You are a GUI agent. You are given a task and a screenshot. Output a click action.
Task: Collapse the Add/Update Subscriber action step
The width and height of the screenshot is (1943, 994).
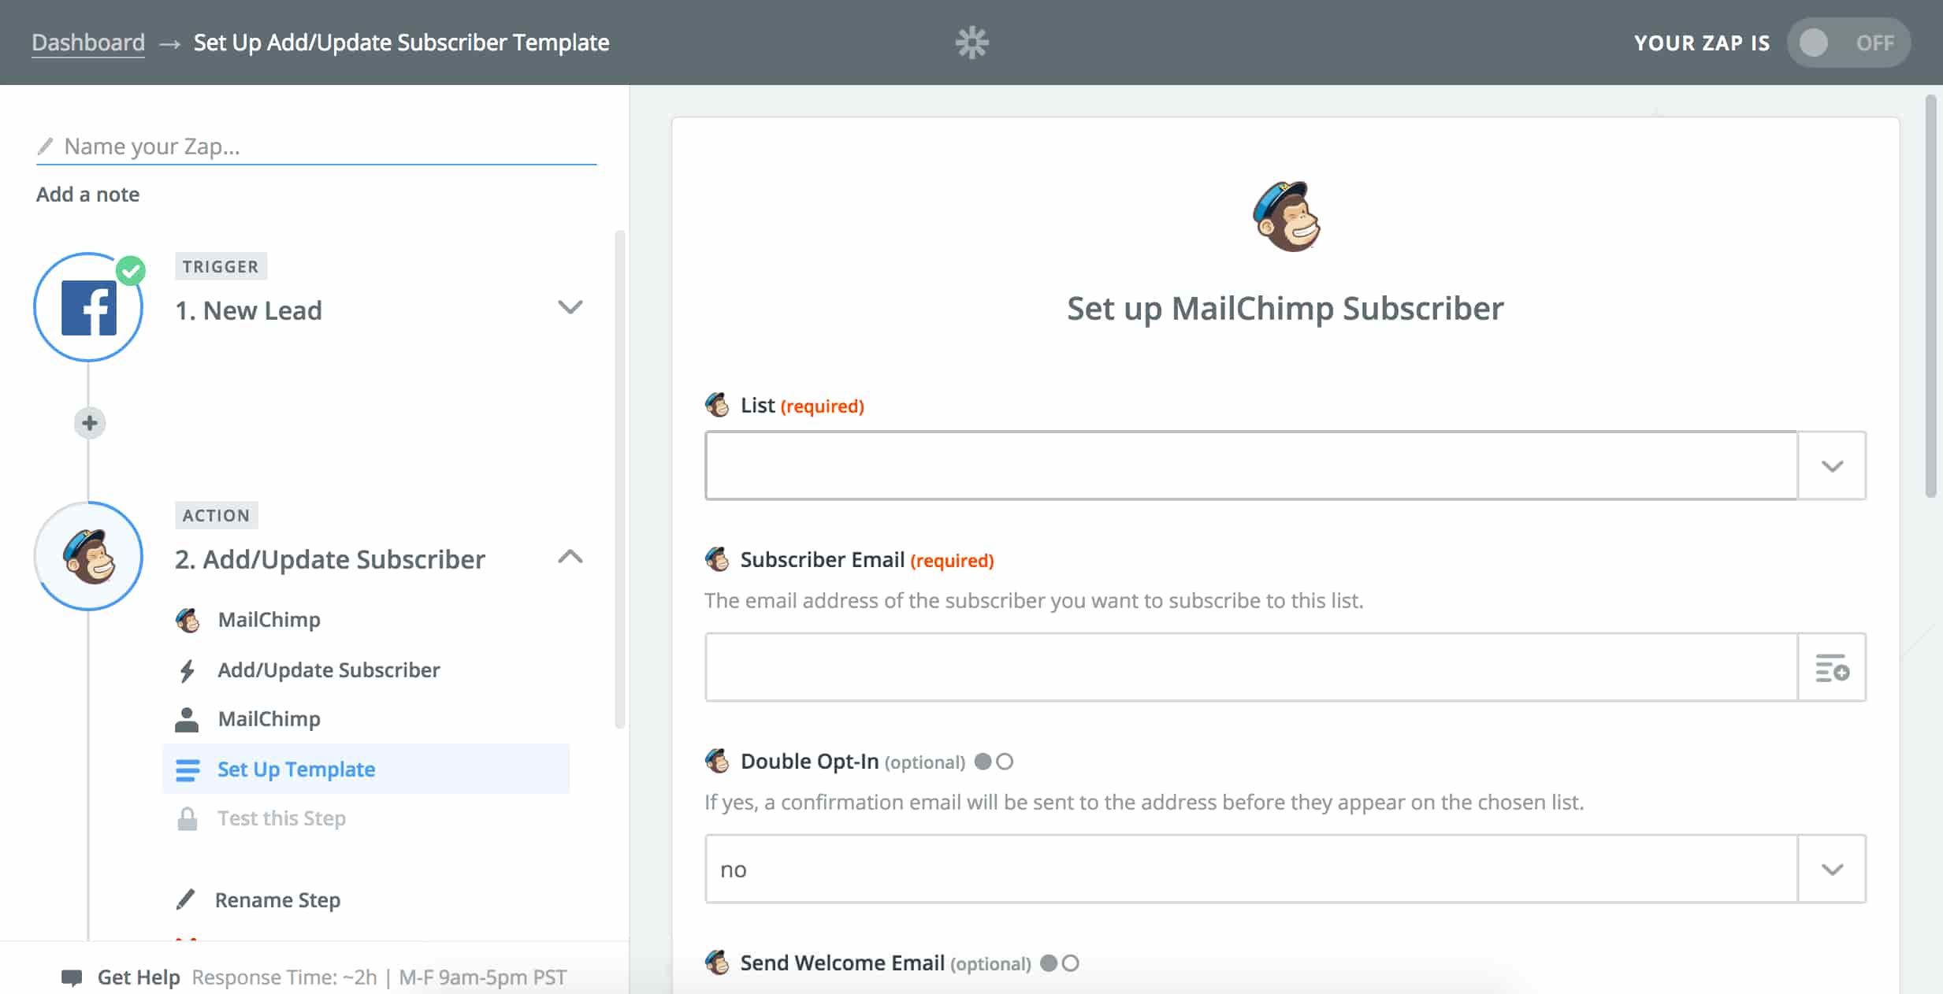click(570, 557)
